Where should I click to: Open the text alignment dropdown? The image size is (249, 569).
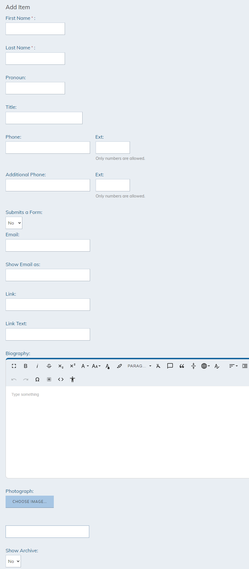(233, 366)
